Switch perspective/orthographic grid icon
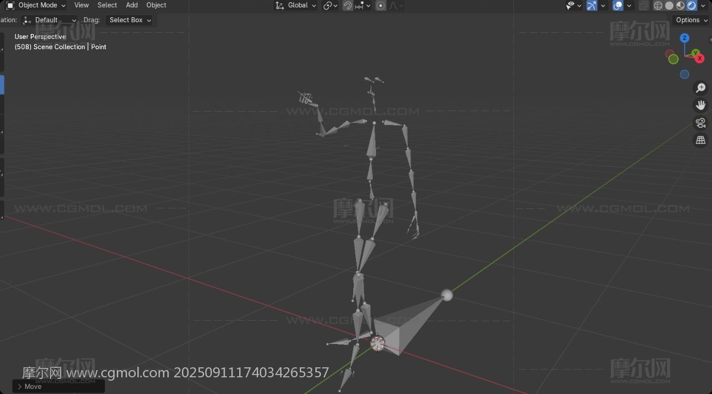The image size is (712, 394). pos(701,140)
